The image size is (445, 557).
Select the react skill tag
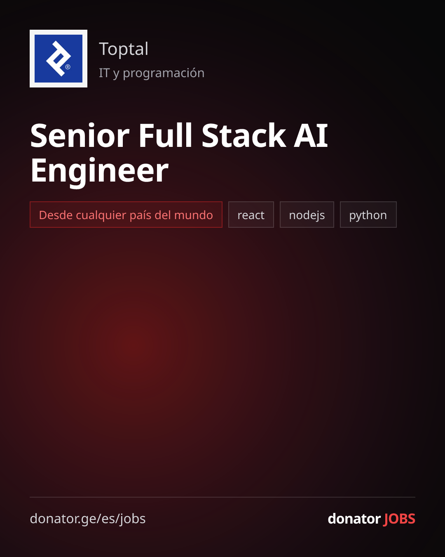251,215
